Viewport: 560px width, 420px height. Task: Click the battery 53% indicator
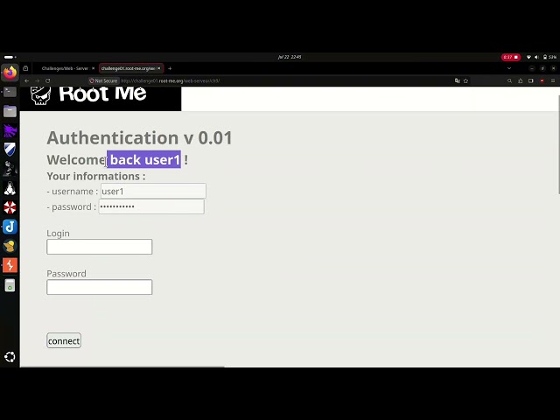(549, 57)
